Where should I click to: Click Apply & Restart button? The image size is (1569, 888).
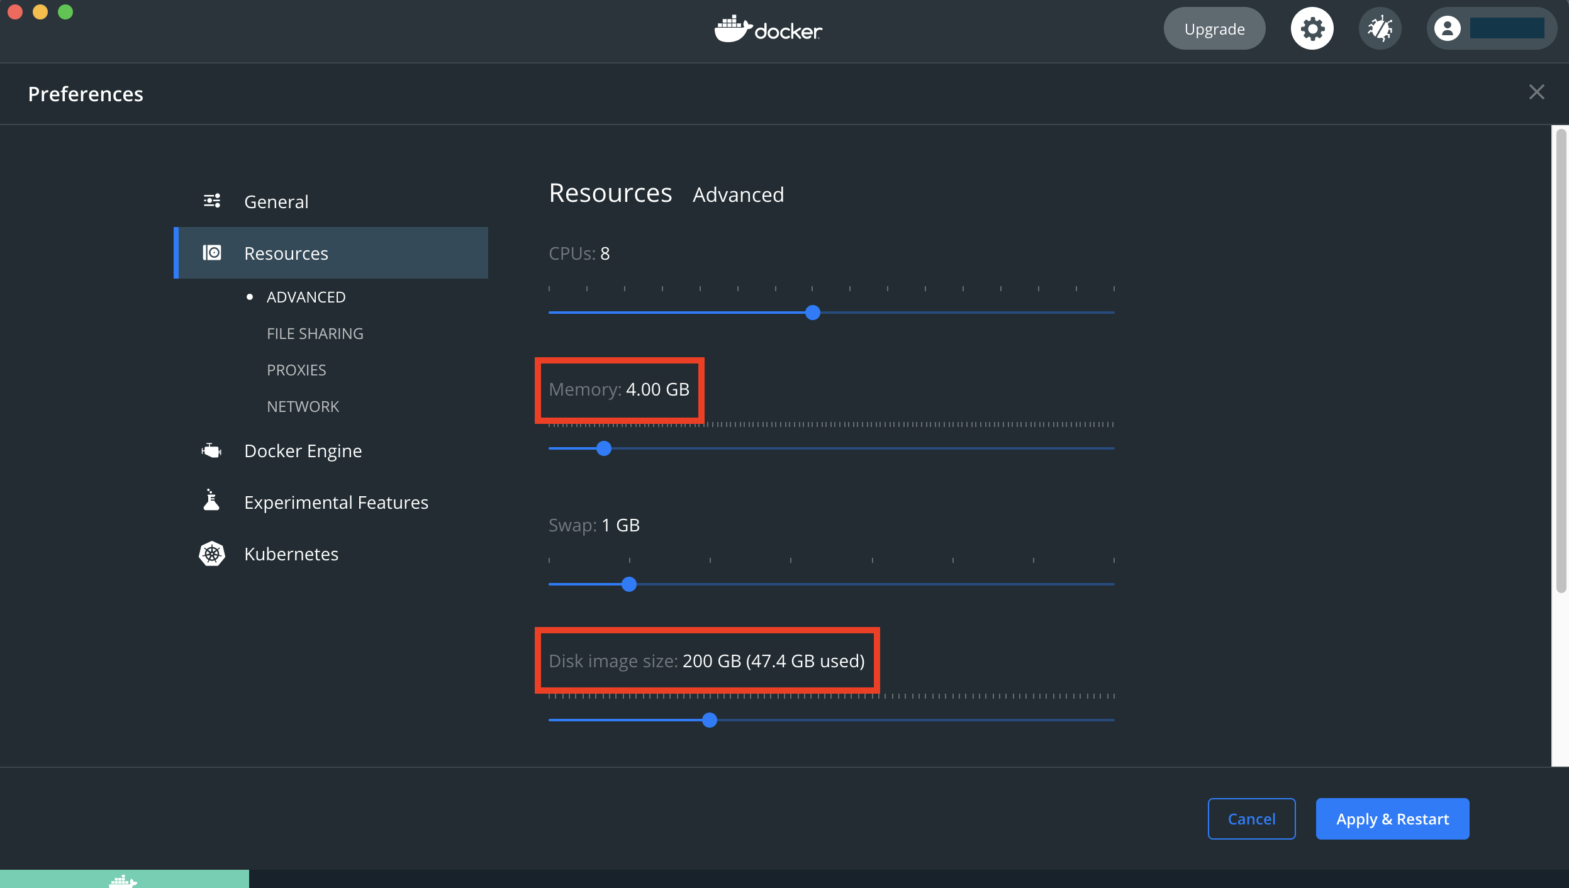point(1392,819)
